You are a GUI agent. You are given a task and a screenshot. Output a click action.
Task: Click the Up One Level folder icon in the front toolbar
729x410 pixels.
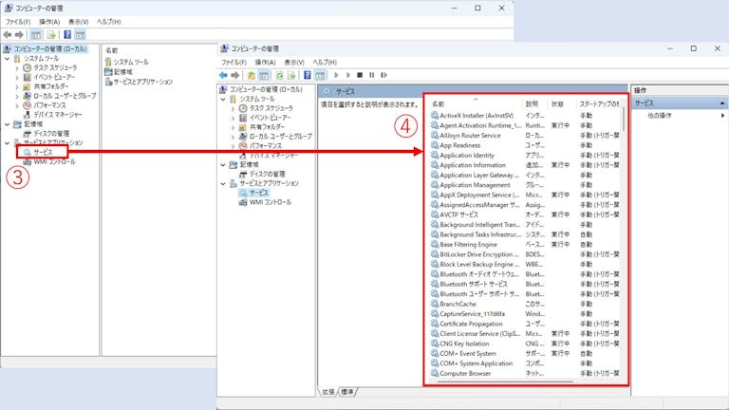pyautogui.click(x=252, y=75)
